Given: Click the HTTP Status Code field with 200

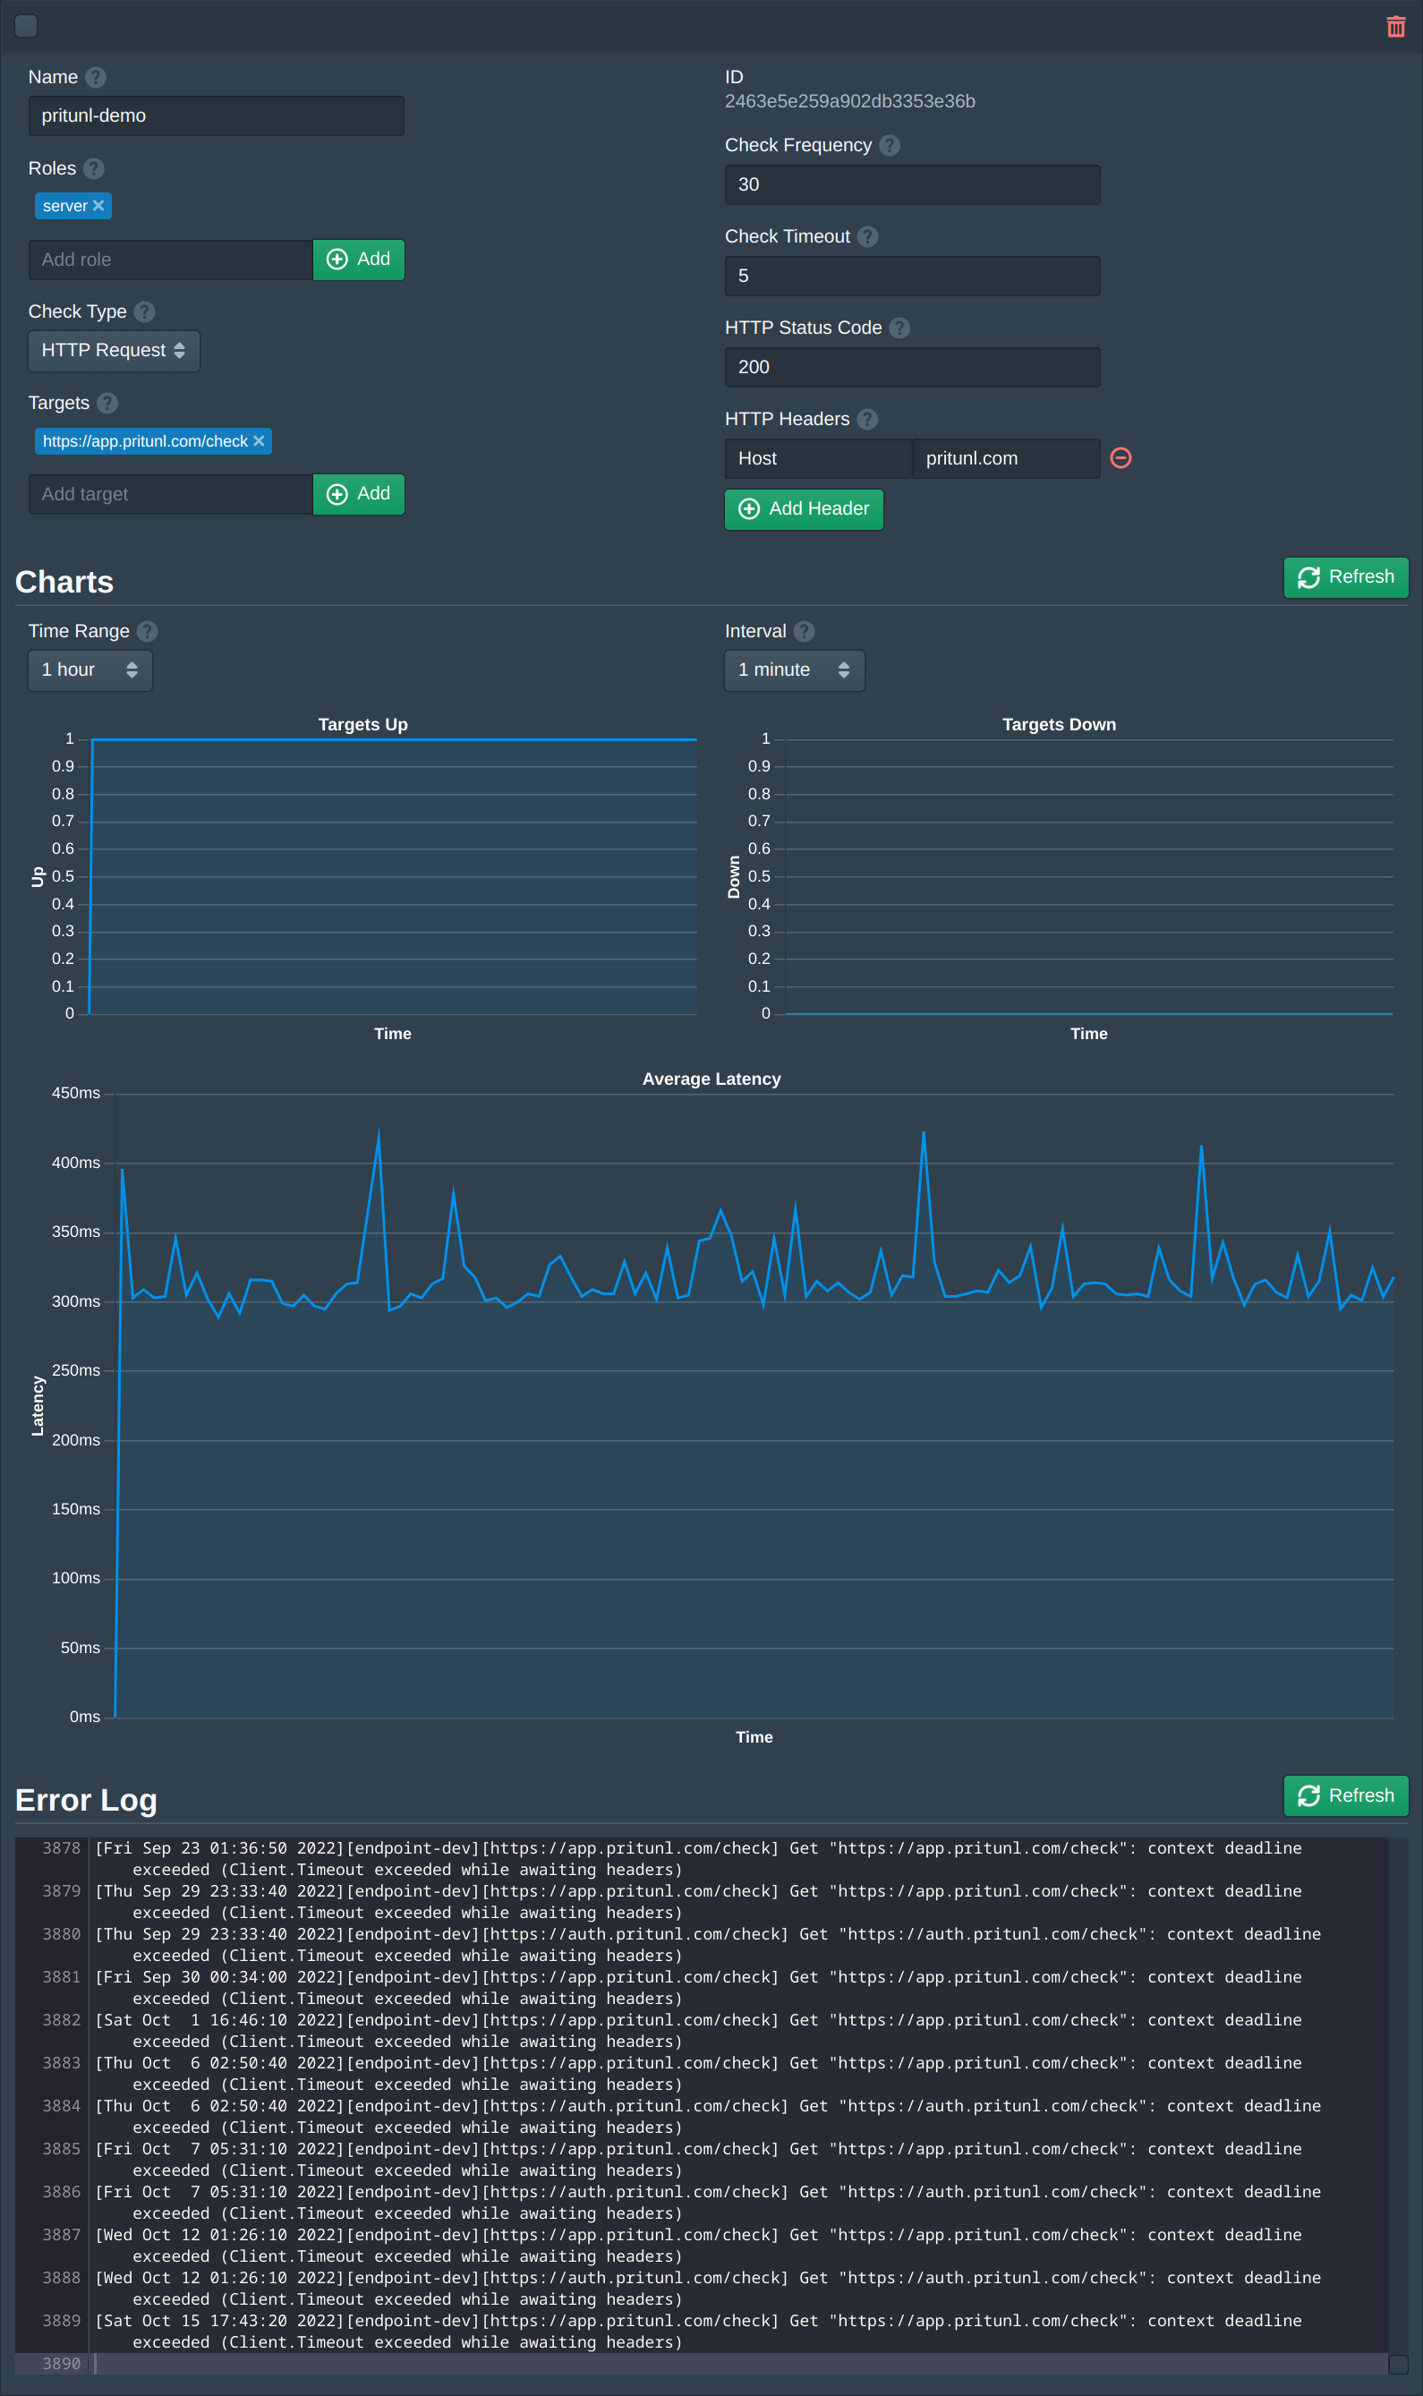Looking at the screenshot, I should pos(912,367).
